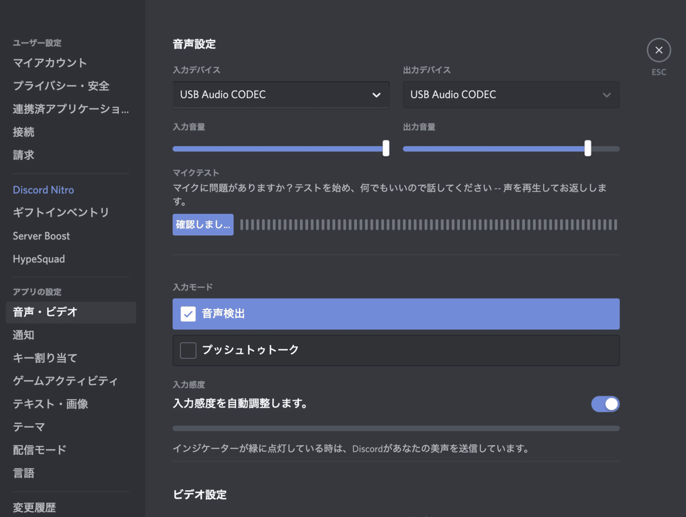Disable automatic input sensitivity adjustment toggle

click(605, 404)
